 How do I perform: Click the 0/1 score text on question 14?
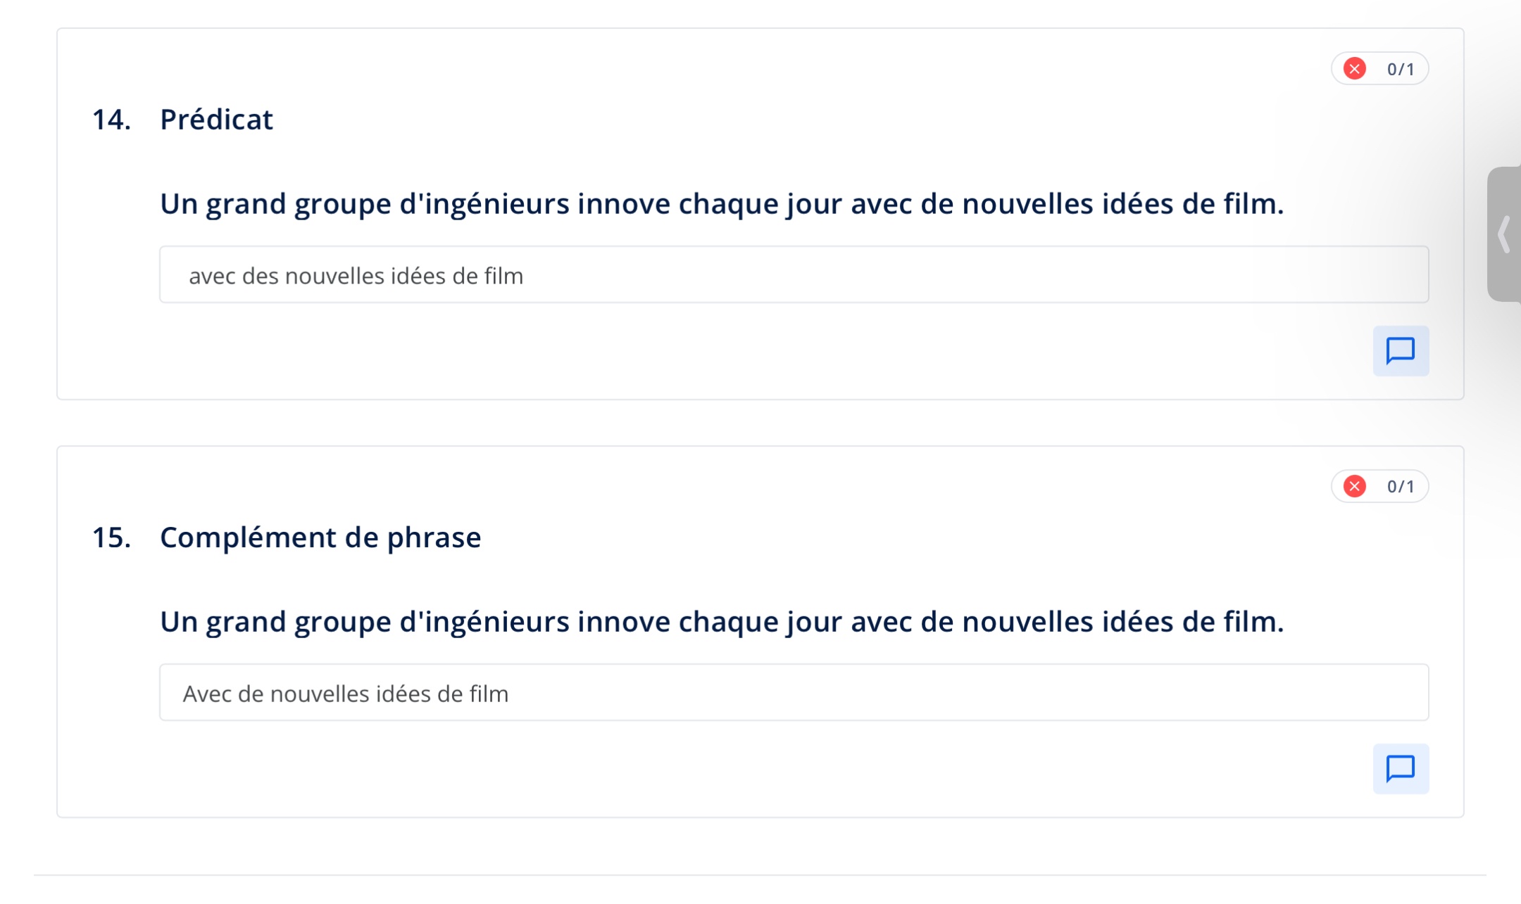pos(1401,69)
